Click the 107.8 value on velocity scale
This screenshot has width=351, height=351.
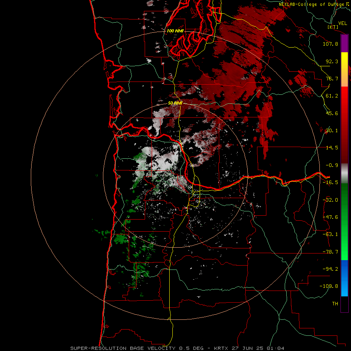pyautogui.click(x=330, y=44)
